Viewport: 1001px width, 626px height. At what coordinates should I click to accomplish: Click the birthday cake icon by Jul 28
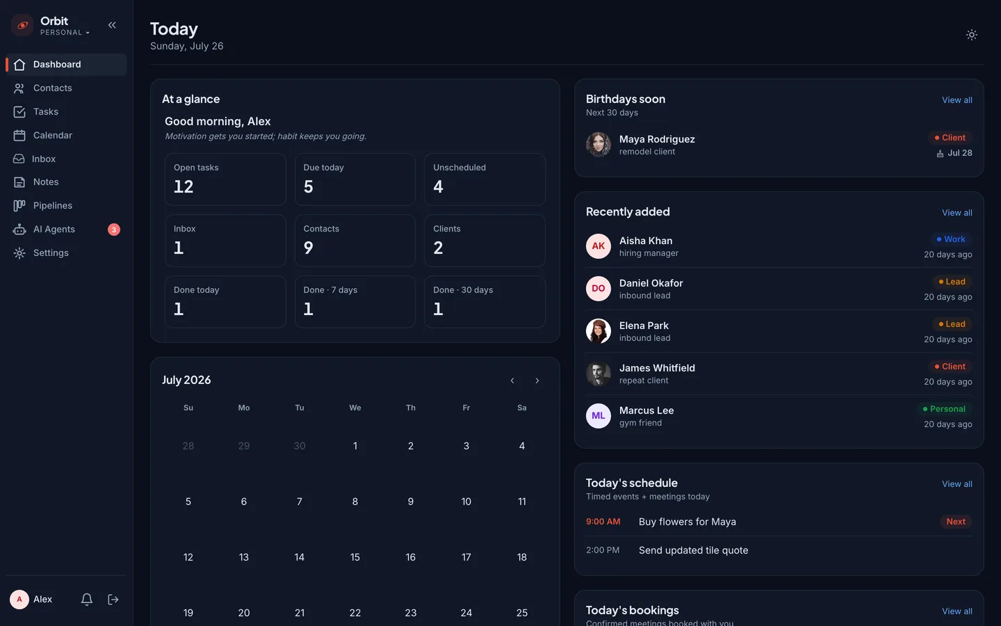tap(940, 154)
